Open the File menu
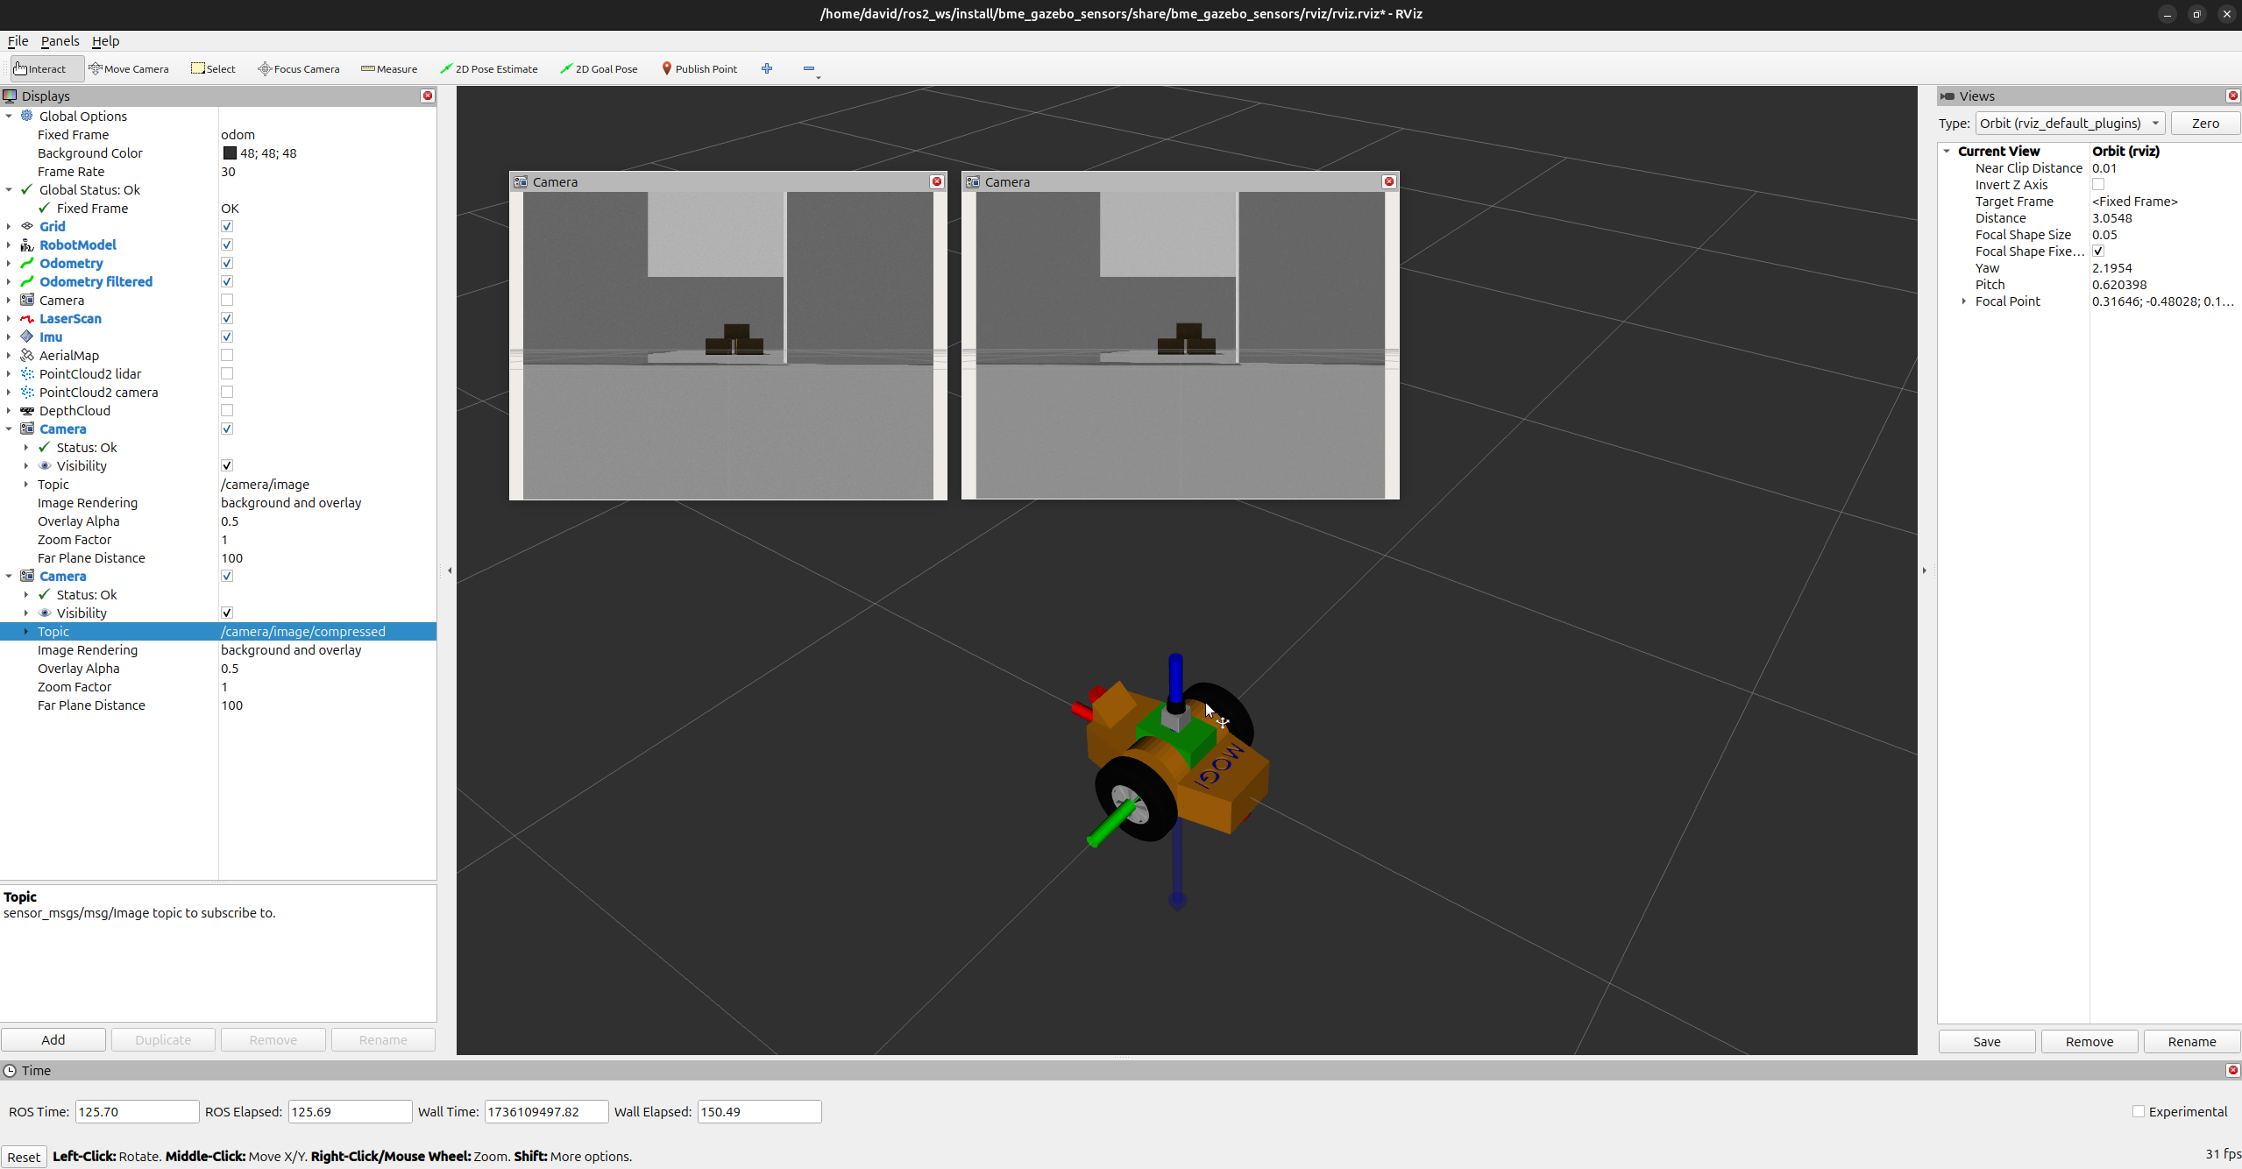This screenshot has height=1169, width=2242. 18,41
